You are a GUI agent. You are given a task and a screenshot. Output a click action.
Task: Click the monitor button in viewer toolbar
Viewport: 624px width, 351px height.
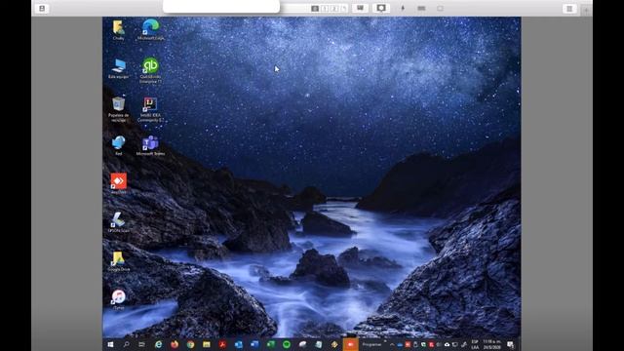coord(360,8)
